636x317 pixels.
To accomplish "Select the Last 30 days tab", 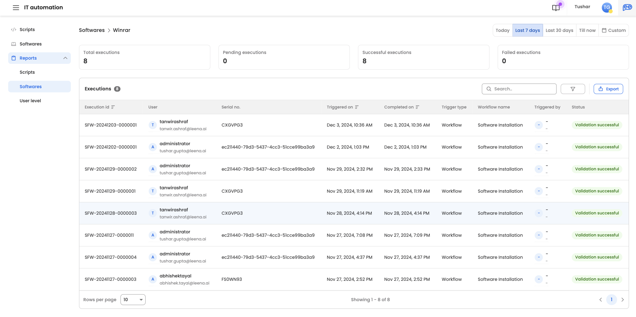I will point(559,31).
